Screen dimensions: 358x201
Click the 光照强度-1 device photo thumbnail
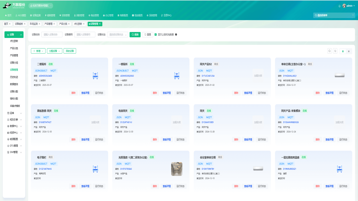pyautogui.click(x=177, y=169)
